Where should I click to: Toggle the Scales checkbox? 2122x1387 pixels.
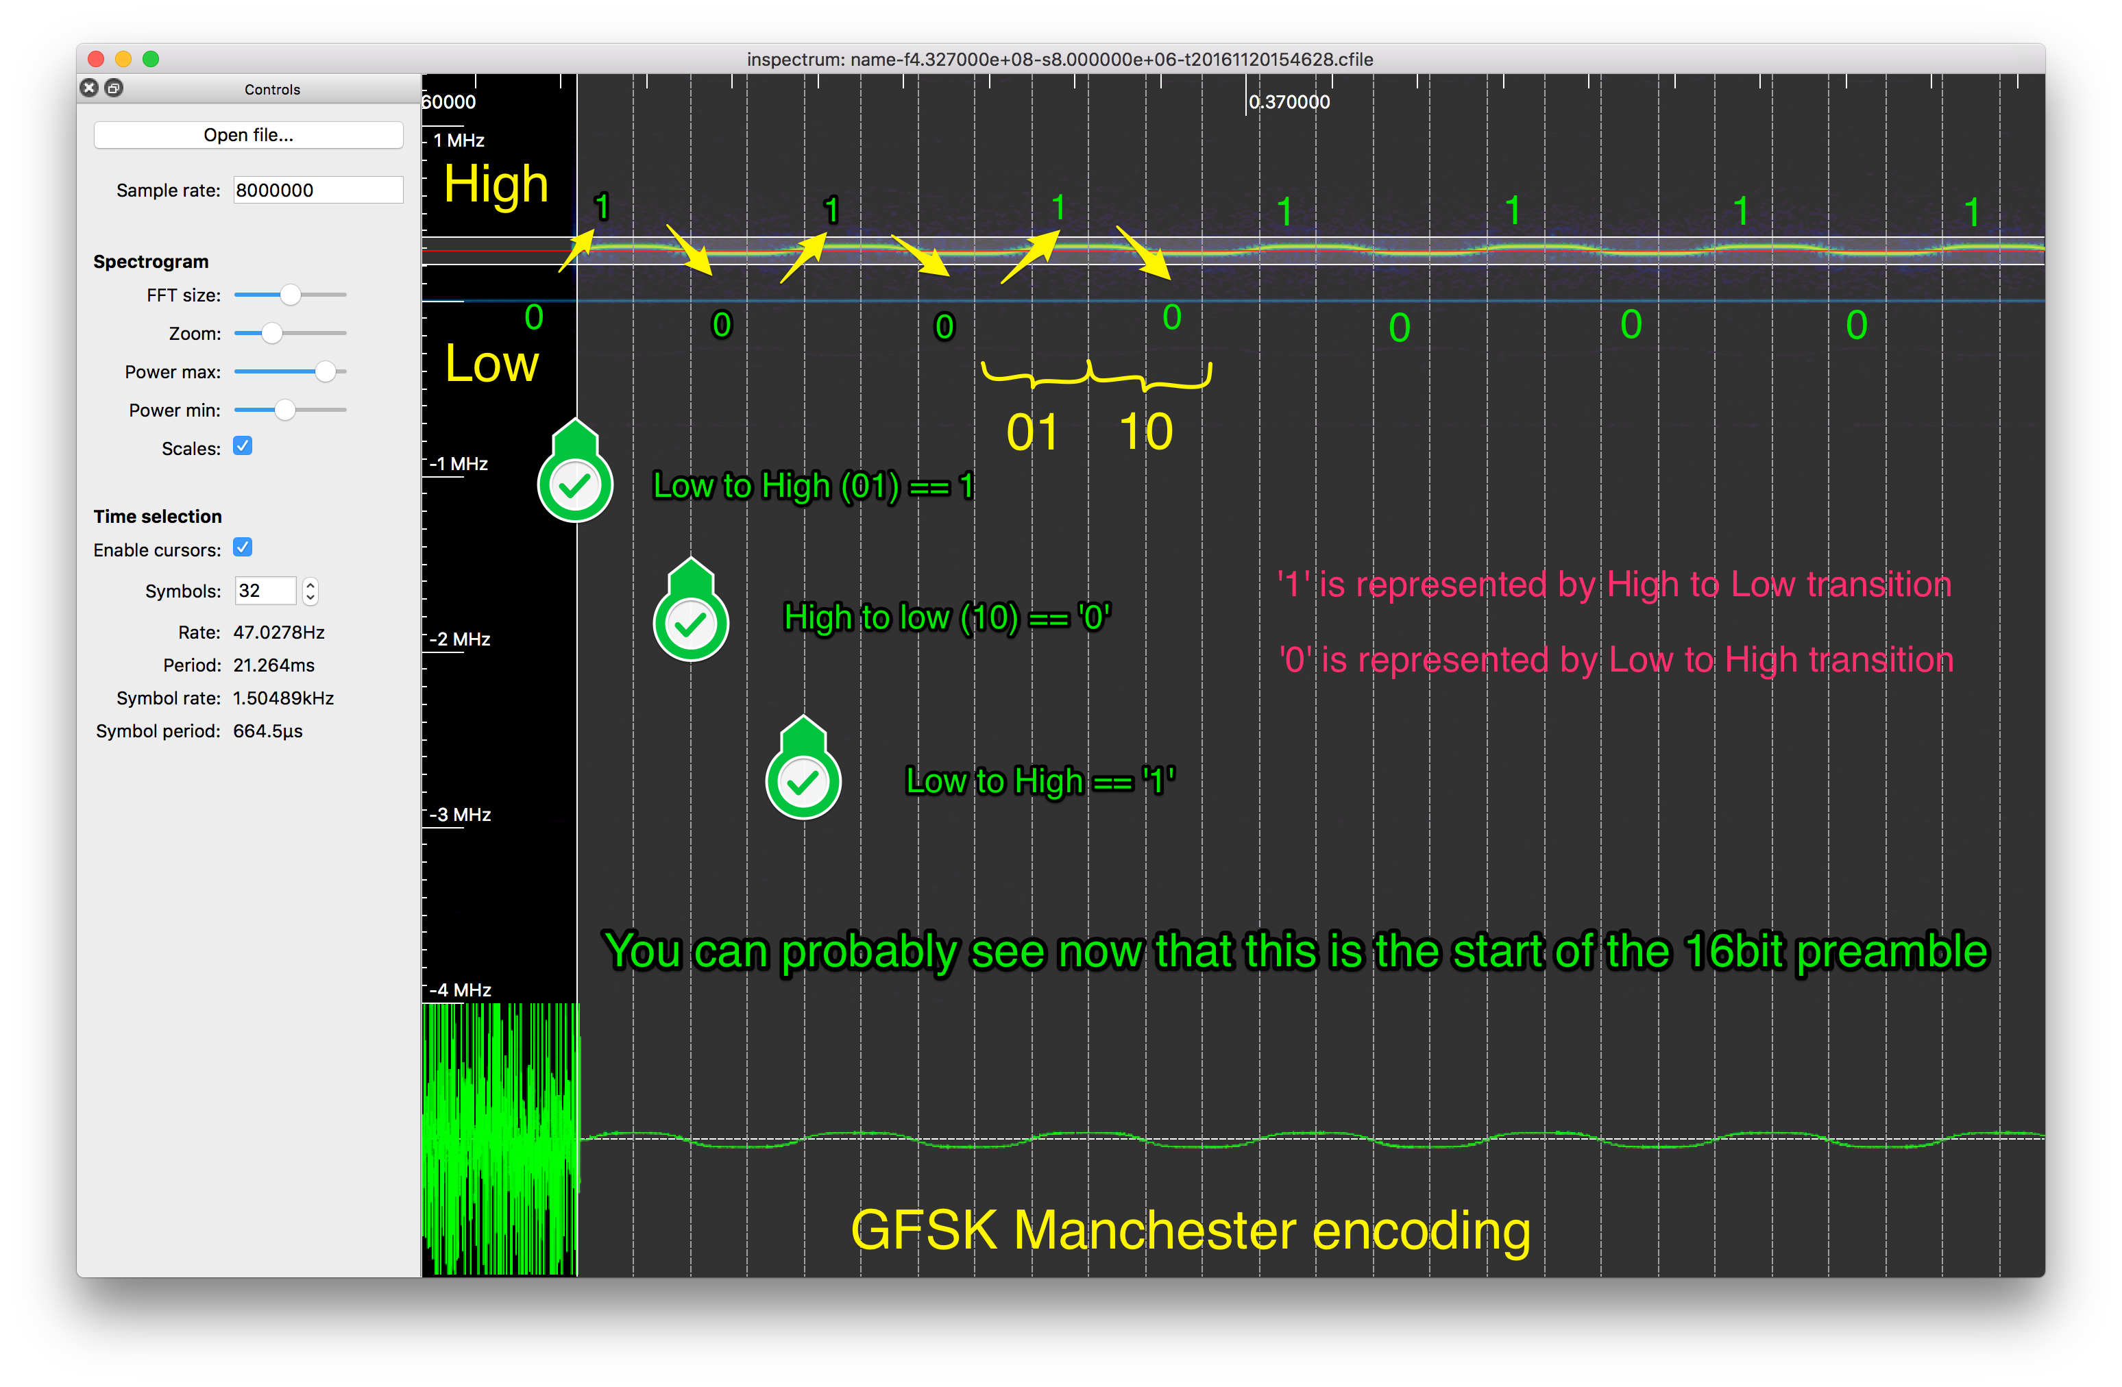243,445
